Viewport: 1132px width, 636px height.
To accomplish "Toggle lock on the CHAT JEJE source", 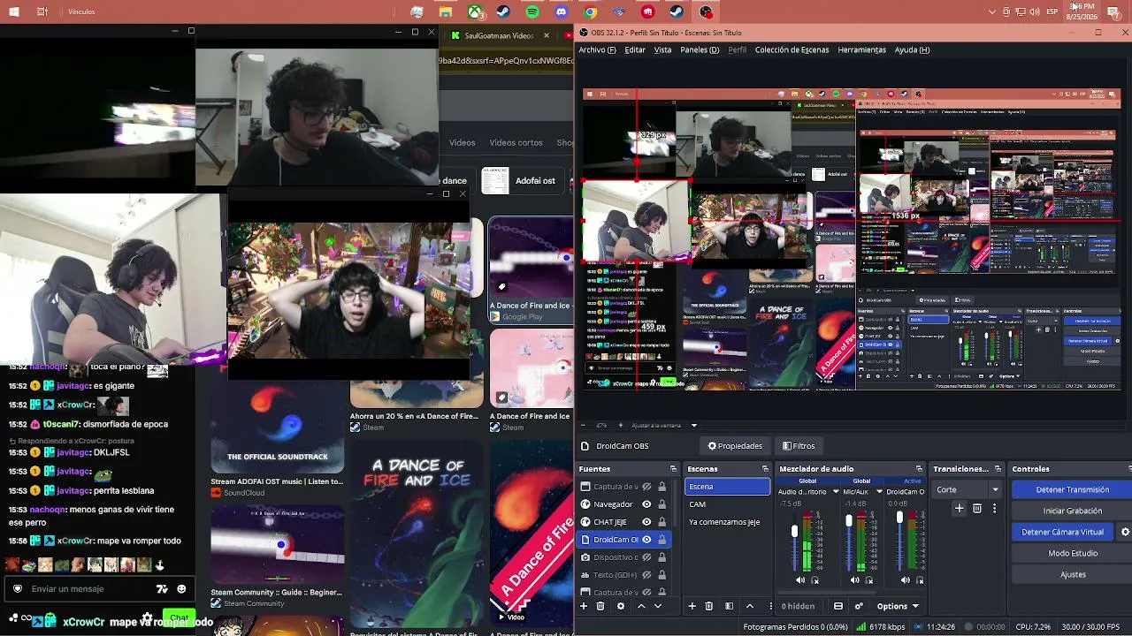I will click(662, 522).
